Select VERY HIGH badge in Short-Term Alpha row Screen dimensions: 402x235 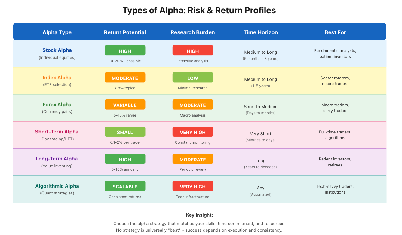(x=193, y=132)
